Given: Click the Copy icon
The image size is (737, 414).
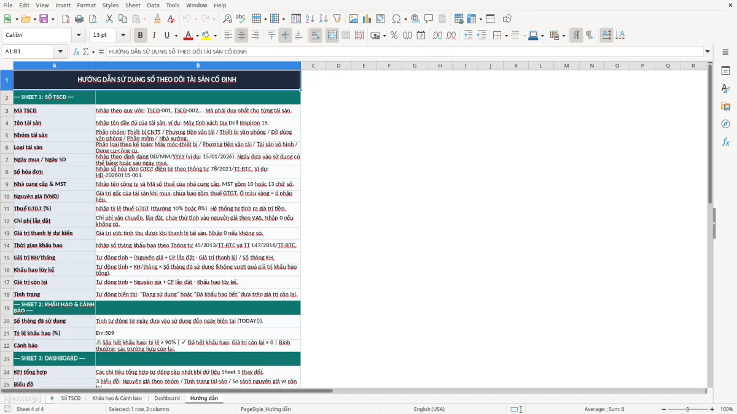Looking at the screenshot, I should pyautogui.click(x=123, y=19).
